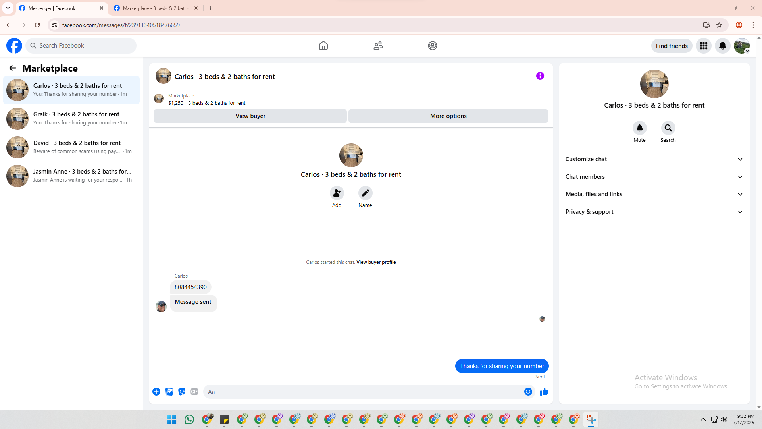Image resolution: width=762 pixels, height=429 pixels.
Task: Open the Facebook logo home link
Action: tap(14, 46)
